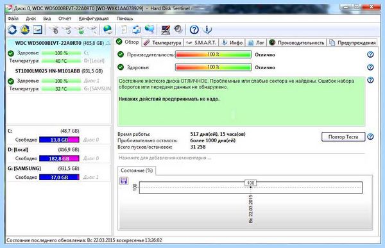The width and height of the screenshot is (385, 248).
Task: Open the Файл menu
Action: 13,19
